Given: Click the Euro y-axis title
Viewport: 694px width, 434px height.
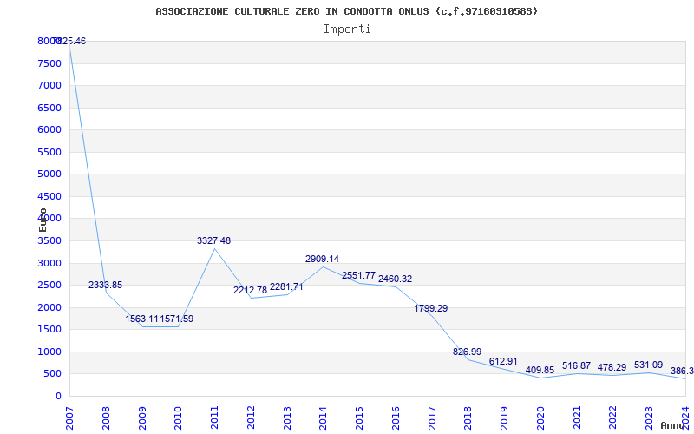Looking at the screenshot, I should tap(43, 220).
